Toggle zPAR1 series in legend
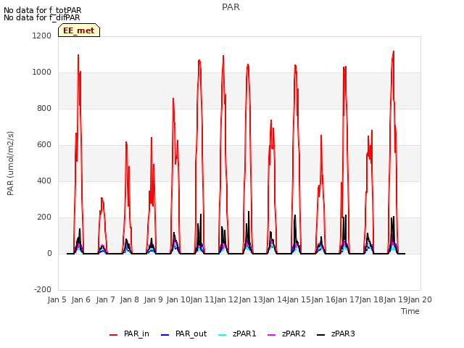The height and width of the screenshot is (348, 464). [x=237, y=333]
